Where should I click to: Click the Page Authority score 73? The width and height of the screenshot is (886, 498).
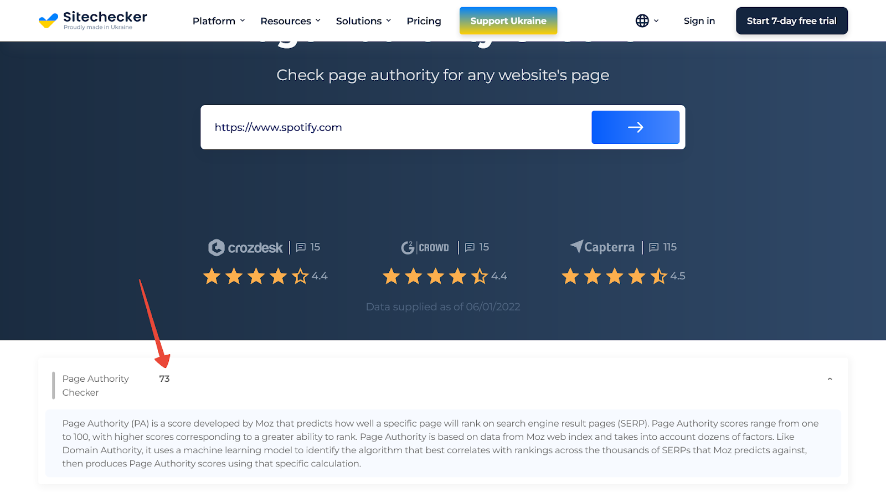pos(164,379)
